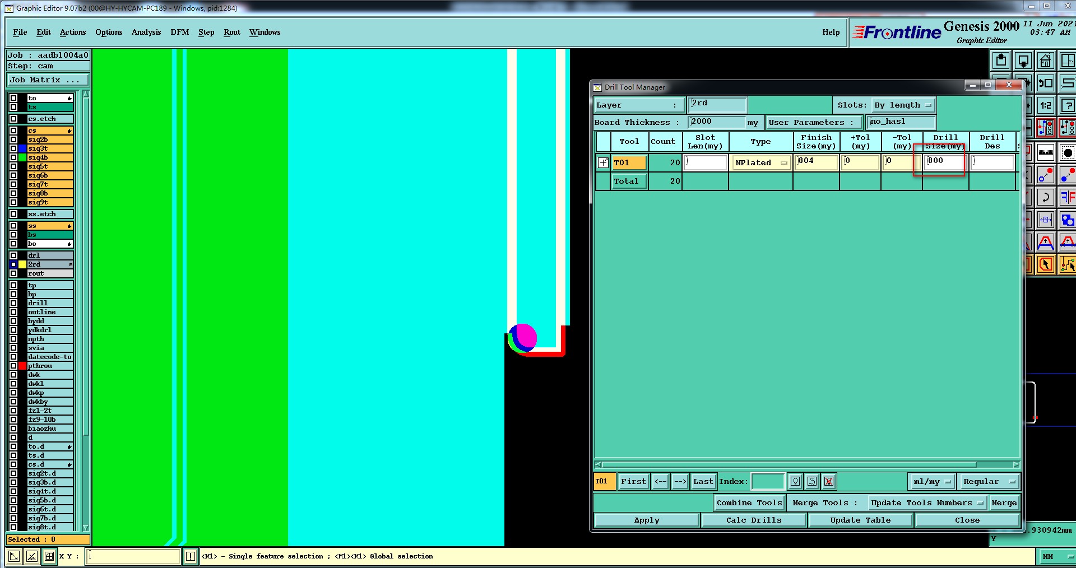Click the red-bordered net layers icon with blue dots
The height and width of the screenshot is (568, 1076).
point(1046,128)
